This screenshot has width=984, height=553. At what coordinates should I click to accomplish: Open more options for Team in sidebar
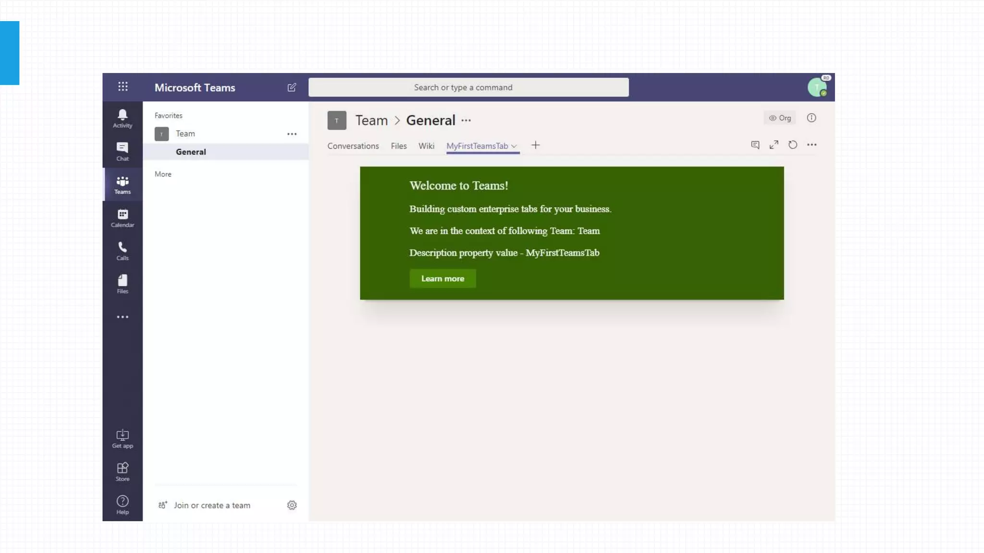click(x=292, y=134)
